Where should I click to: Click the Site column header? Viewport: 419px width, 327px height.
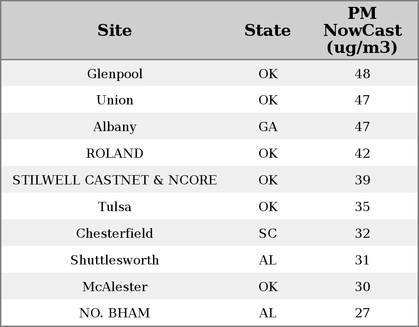pos(114,30)
